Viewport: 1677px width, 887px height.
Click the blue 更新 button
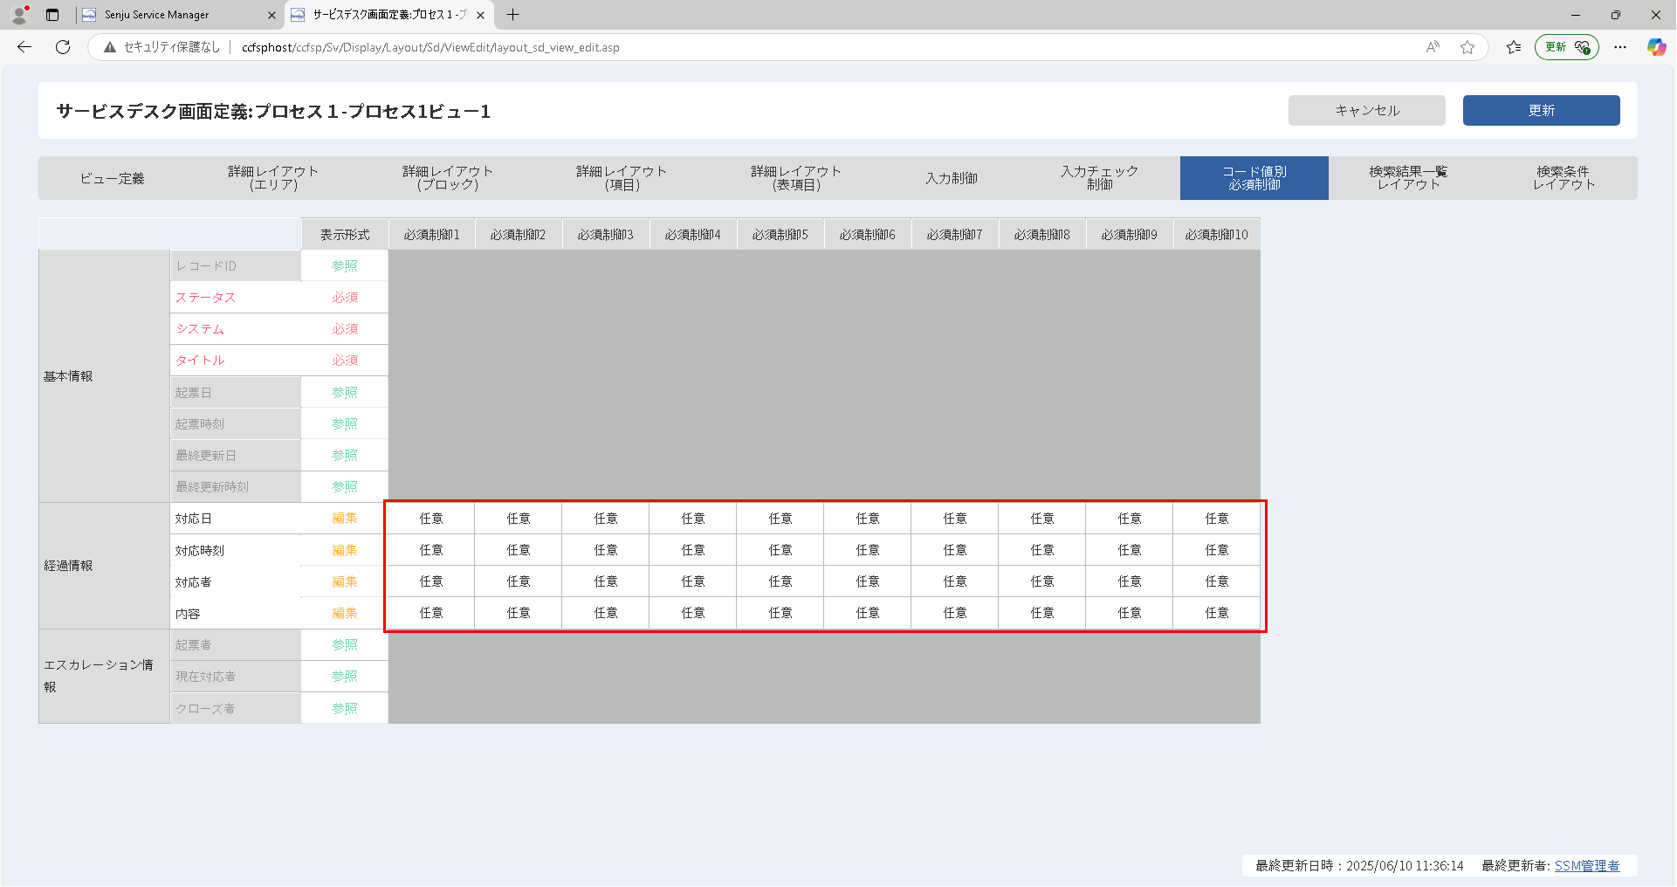(1542, 111)
